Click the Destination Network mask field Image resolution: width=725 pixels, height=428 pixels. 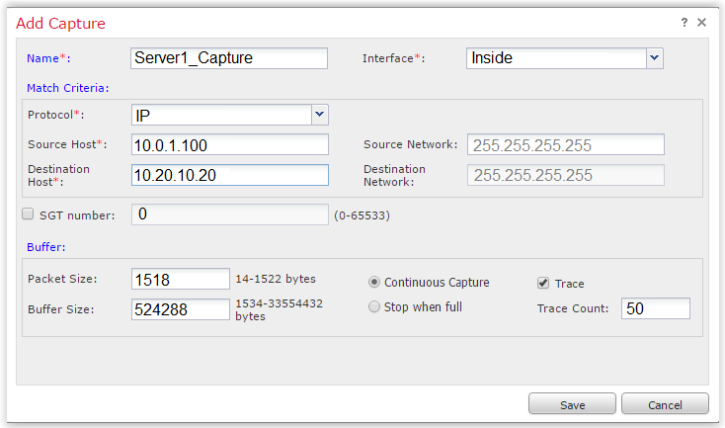(x=566, y=175)
